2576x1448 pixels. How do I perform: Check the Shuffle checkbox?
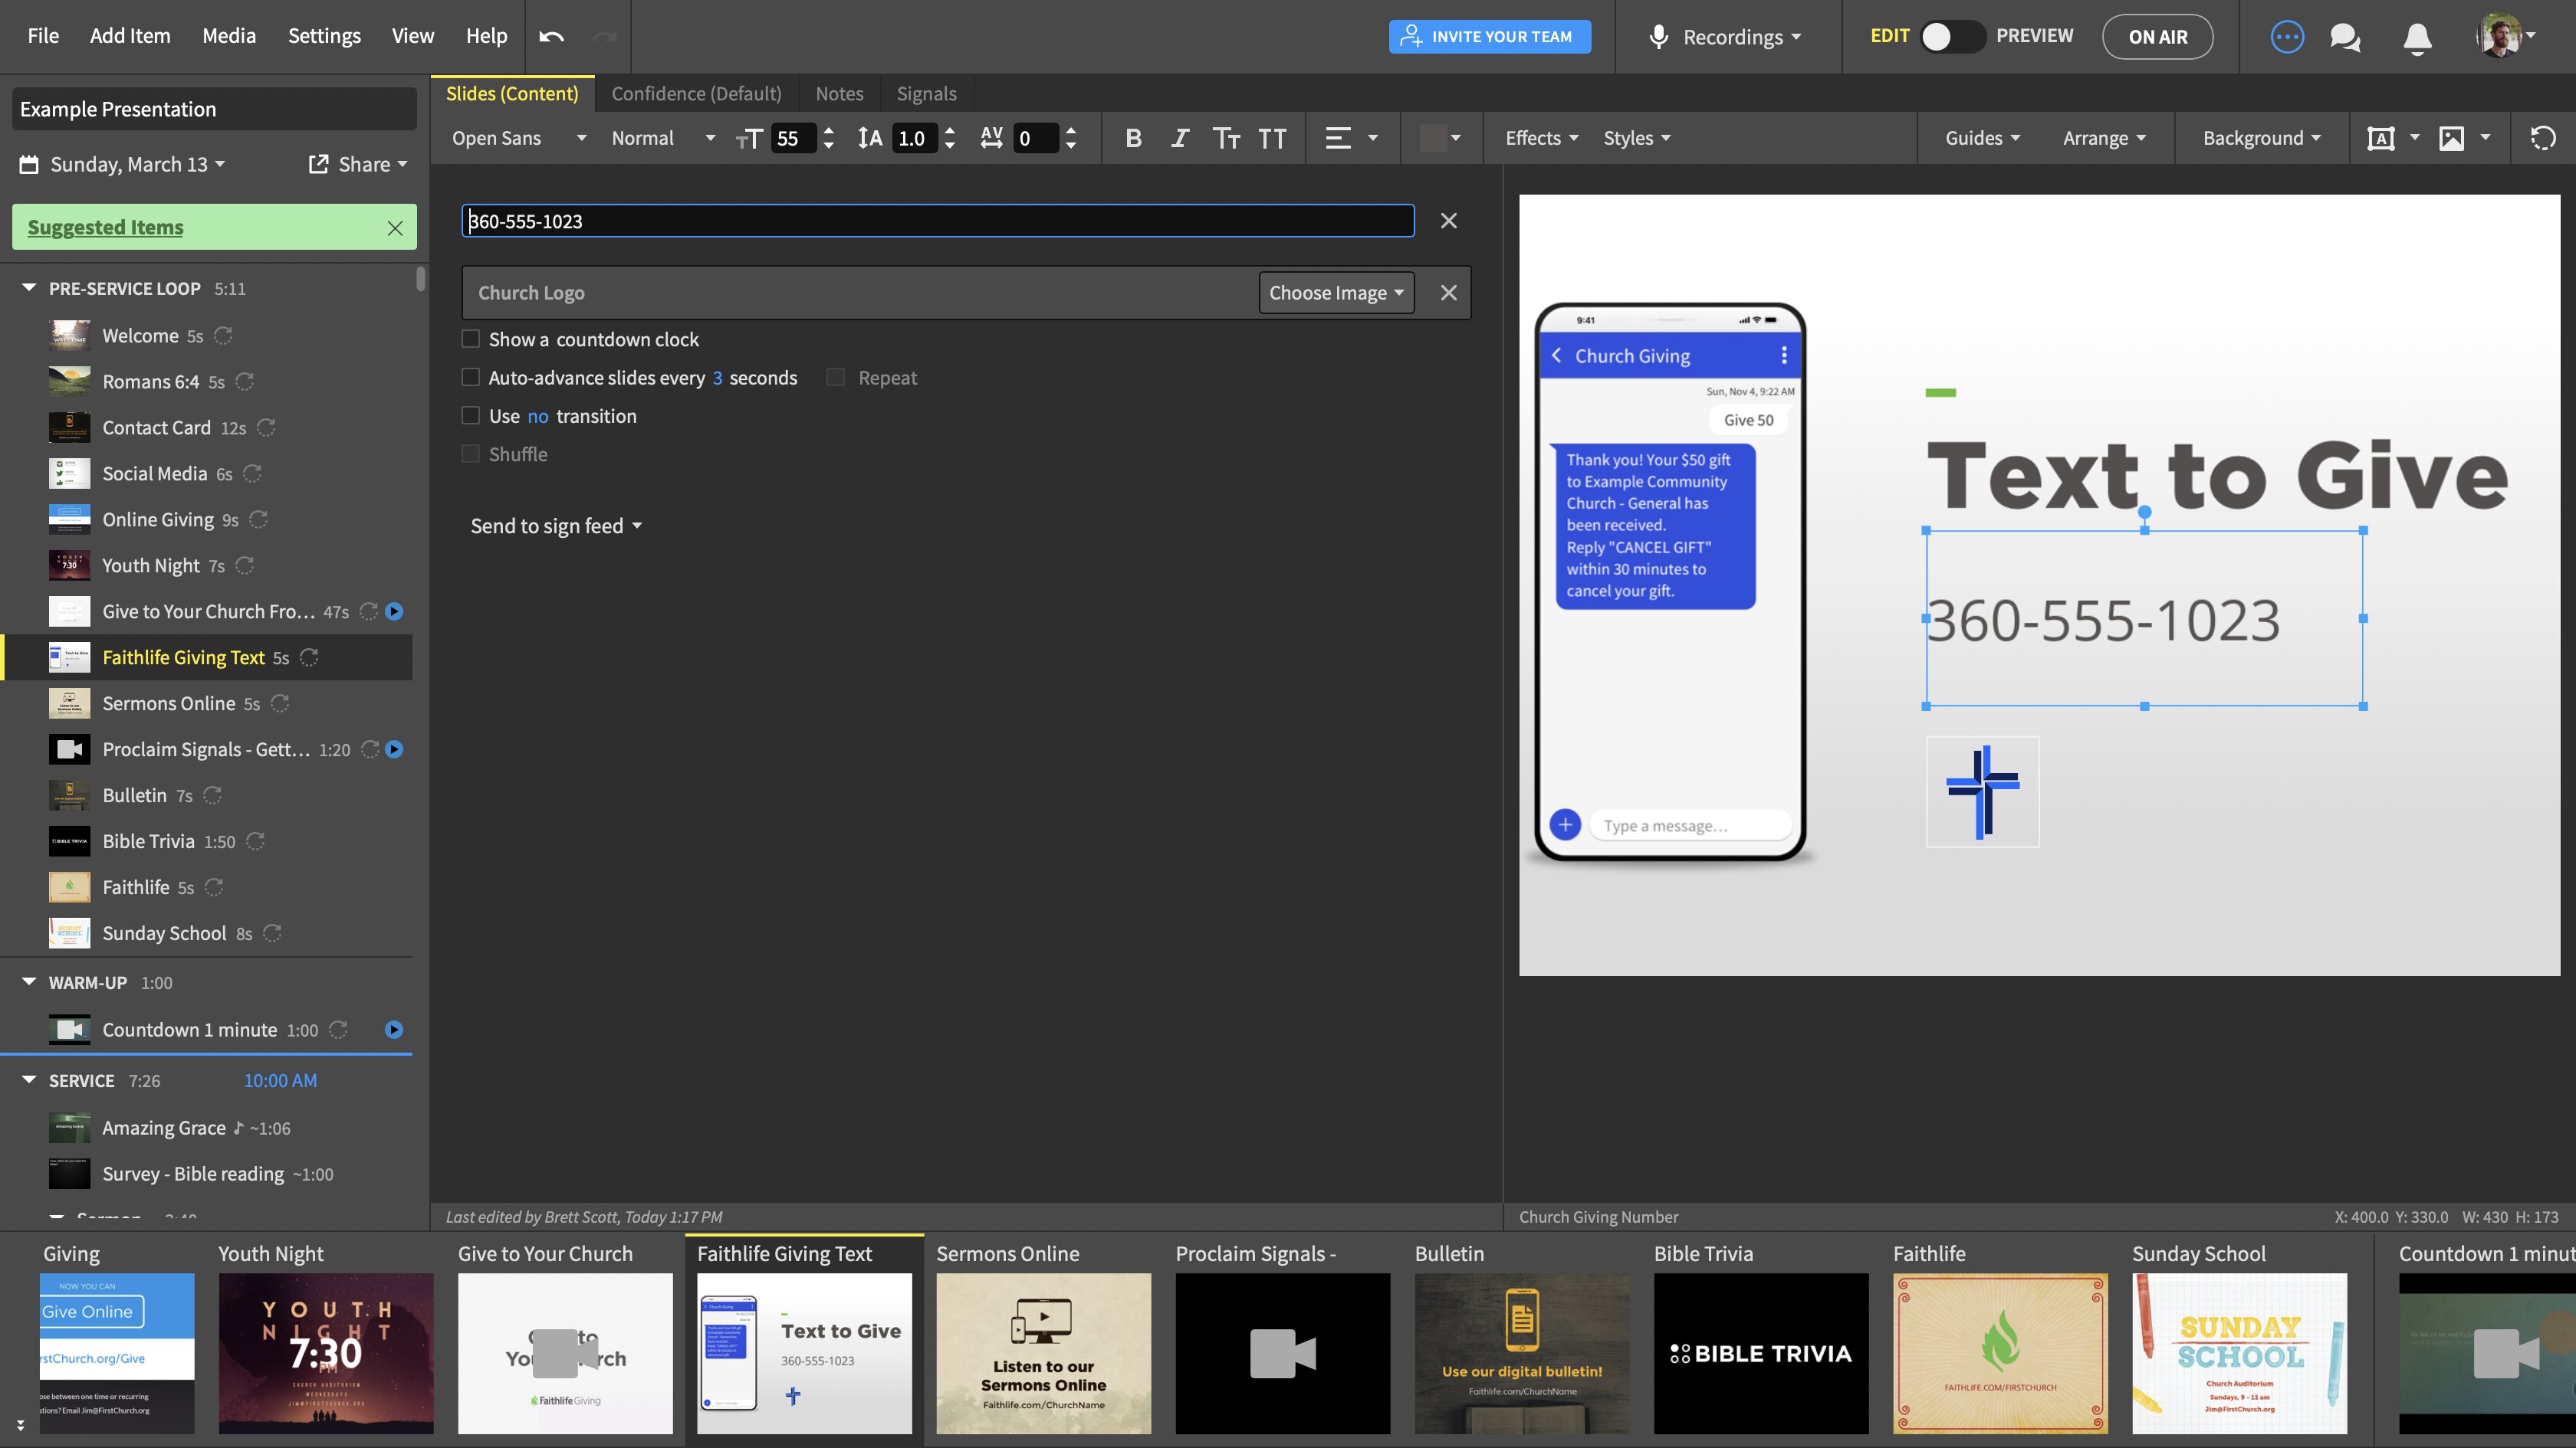click(470, 454)
